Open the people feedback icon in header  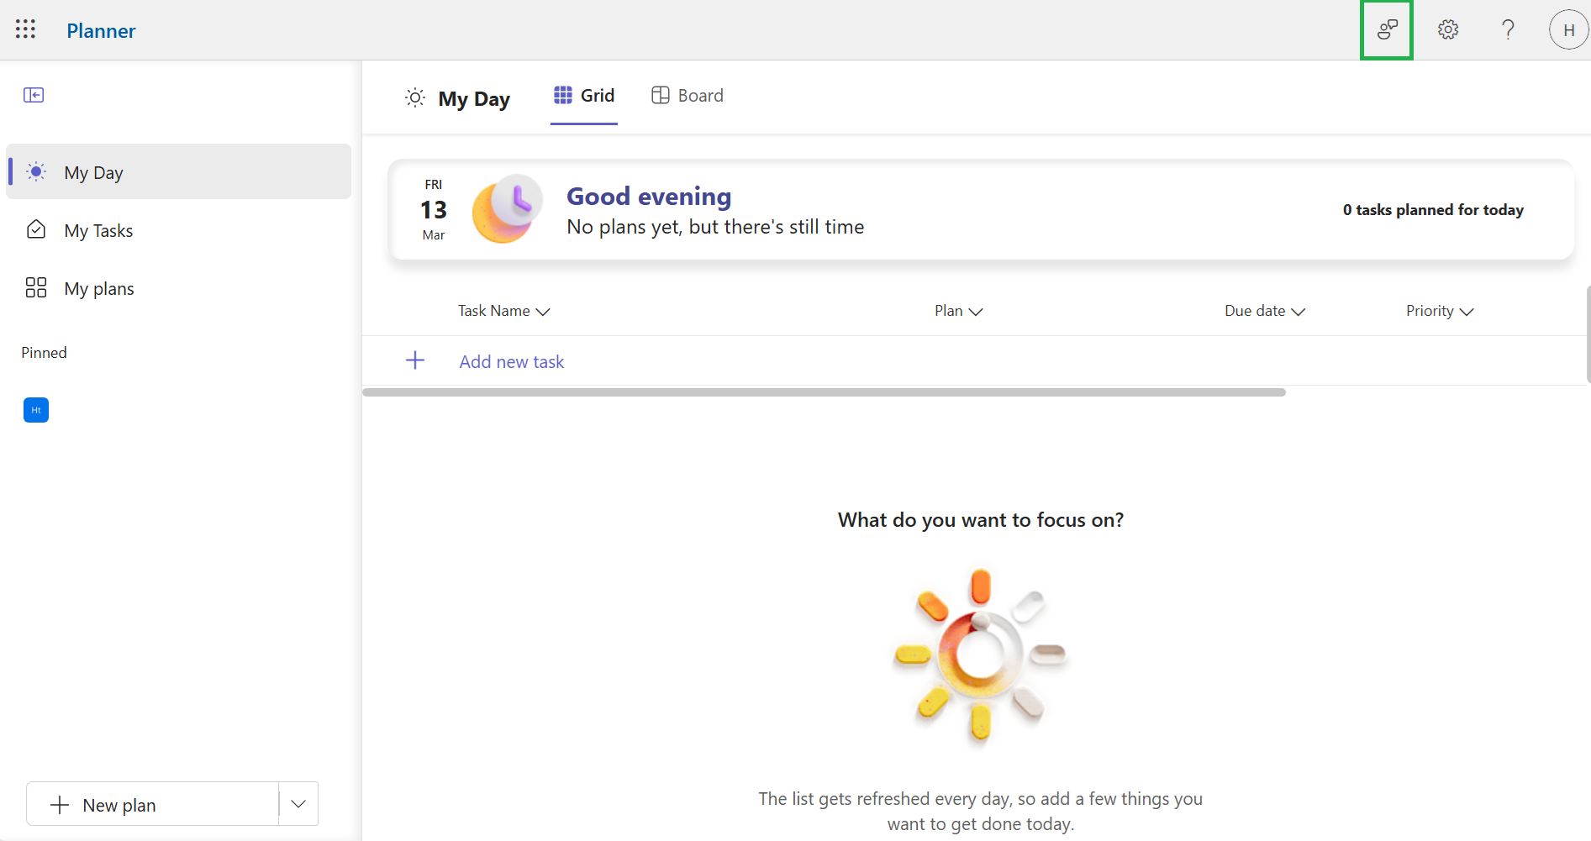[x=1387, y=30]
